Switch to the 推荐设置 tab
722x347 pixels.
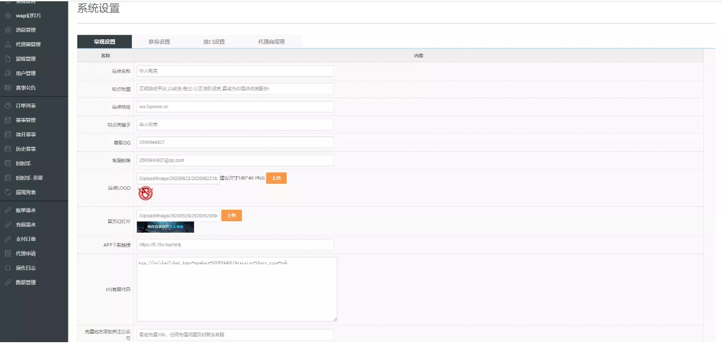(160, 42)
